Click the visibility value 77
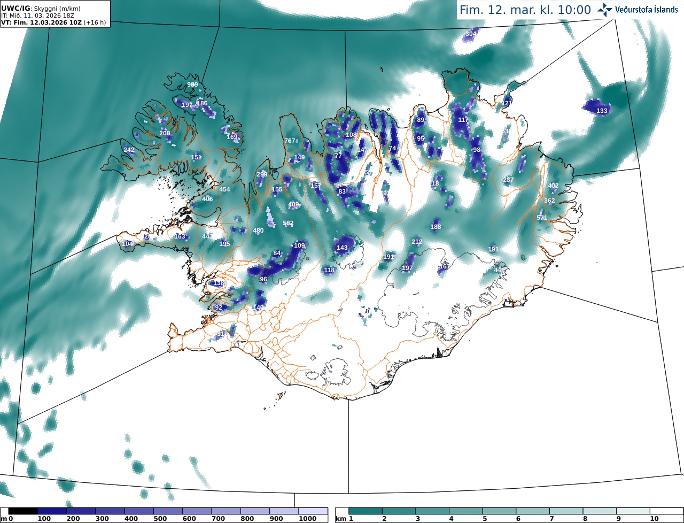The width and height of the screenshot is (684, 523). 338,155
